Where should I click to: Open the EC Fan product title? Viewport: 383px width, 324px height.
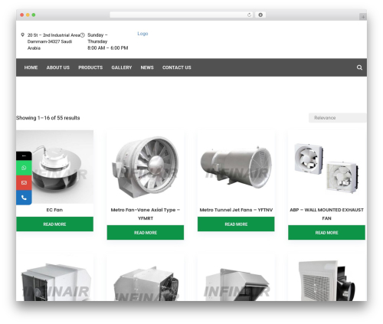[x=54, y=210]
